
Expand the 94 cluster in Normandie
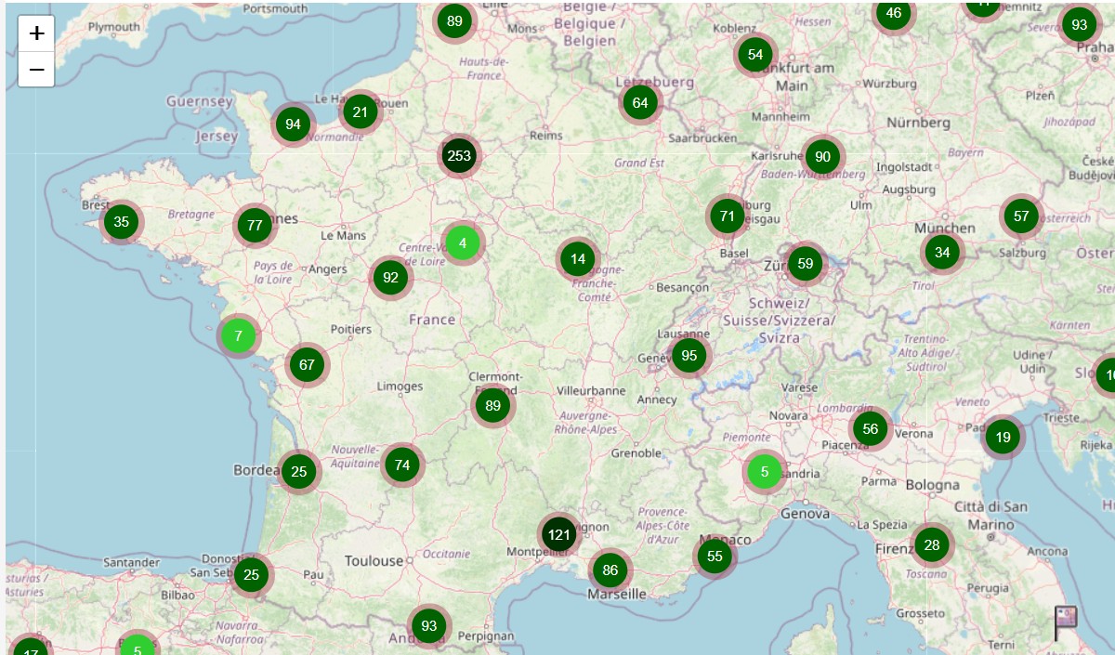294,124
